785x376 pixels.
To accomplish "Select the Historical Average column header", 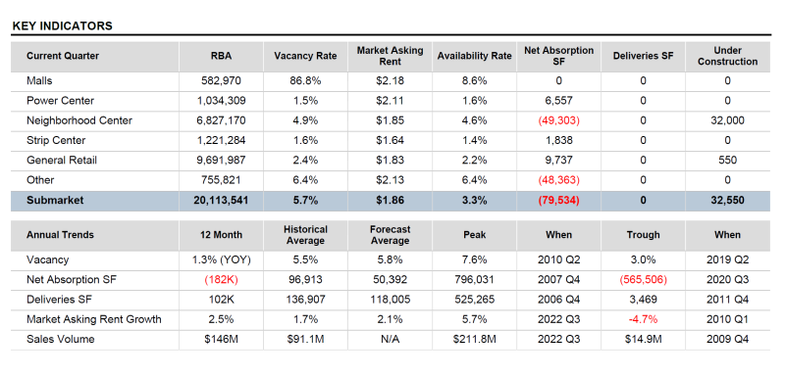I will point(305,235).
